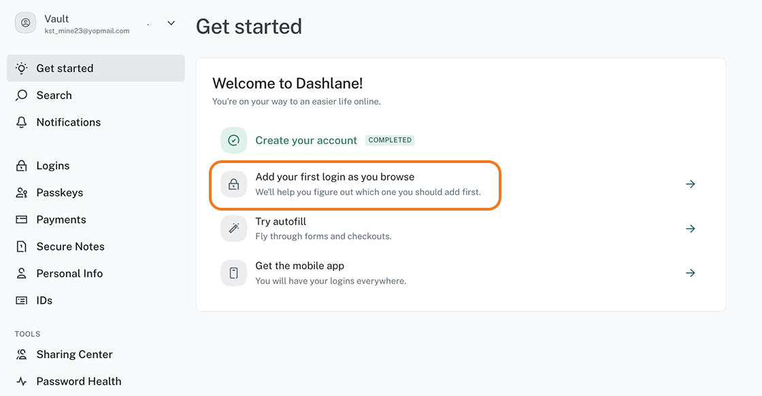This screenshot has height=396, width=762.
Task: Open Get started in sidebar
Action: pyautogui.click(x=96, y=68)
